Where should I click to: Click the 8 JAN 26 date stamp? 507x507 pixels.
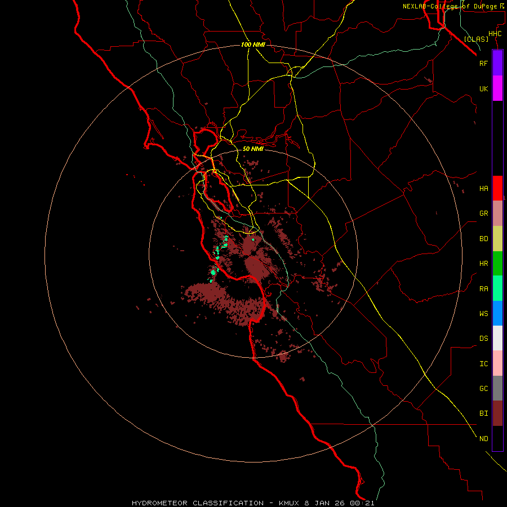(324, 503)
